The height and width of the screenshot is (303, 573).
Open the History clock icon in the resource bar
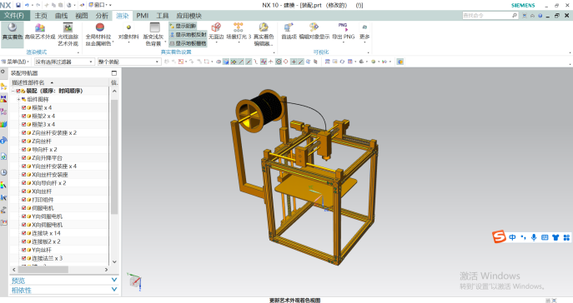tap(3, 172)
